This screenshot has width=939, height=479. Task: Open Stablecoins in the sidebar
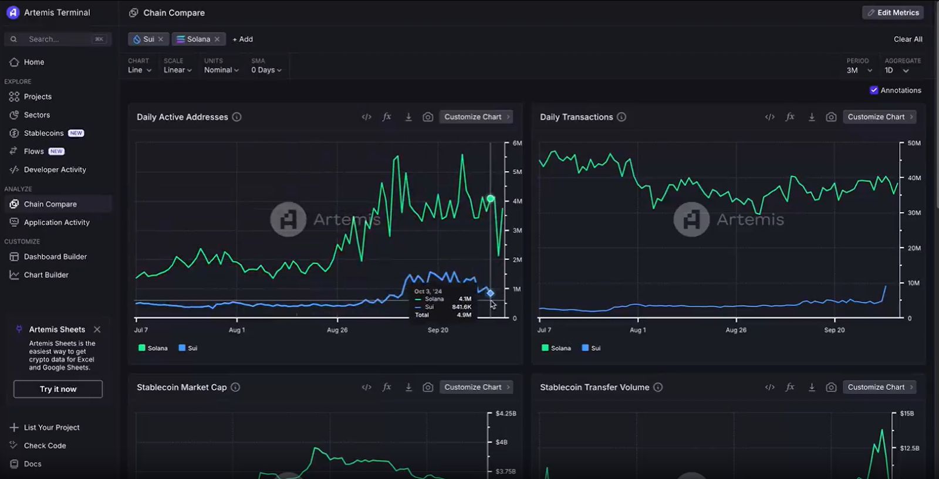(x=43, y=133)
